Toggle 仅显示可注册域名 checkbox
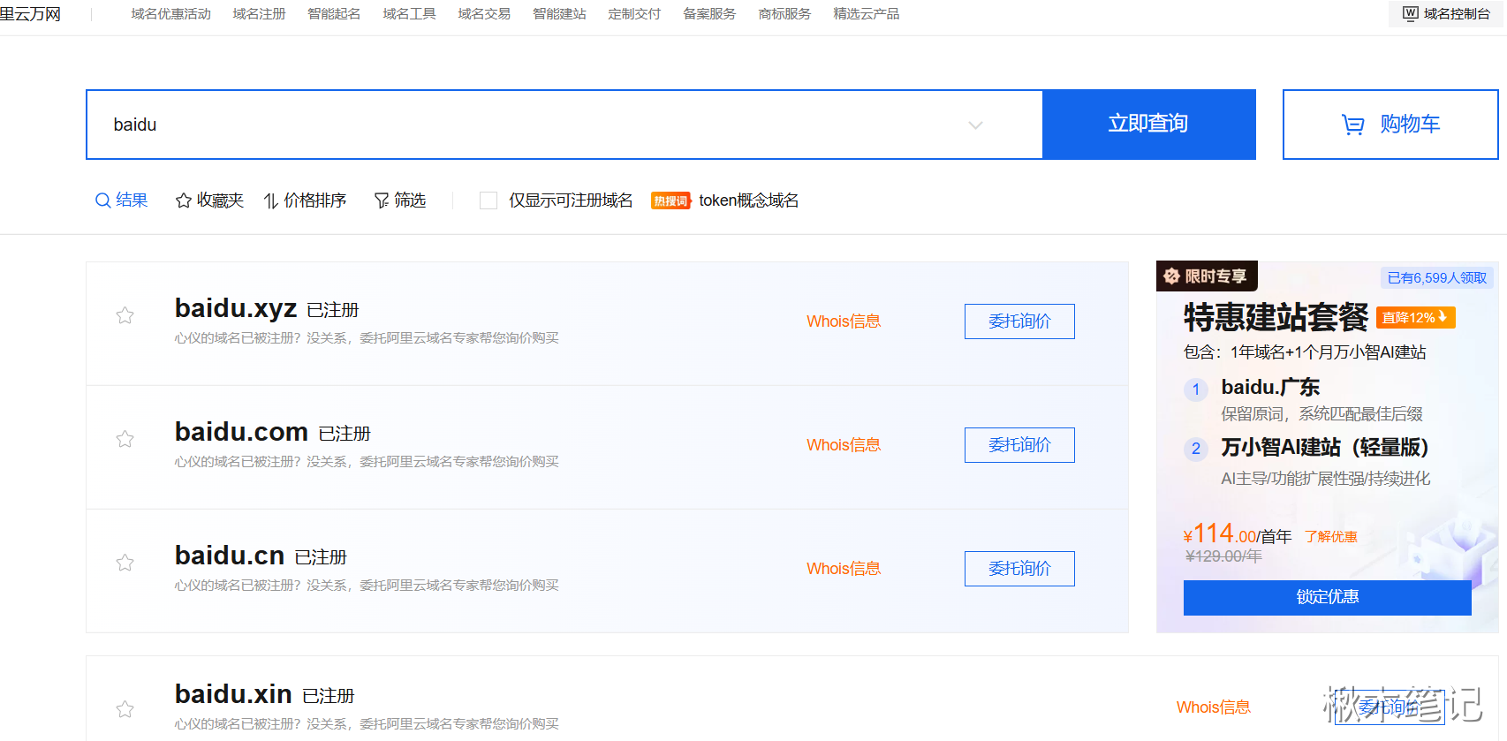Viewport: 1507px width, 741px height. (x=488, y=200)
